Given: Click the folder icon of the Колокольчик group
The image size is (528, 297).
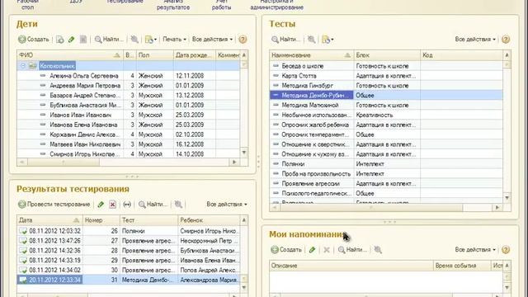Looking at the screenshot, I should point(33,66).
